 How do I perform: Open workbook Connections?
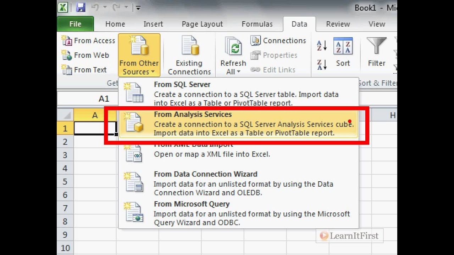coord(278,41)
